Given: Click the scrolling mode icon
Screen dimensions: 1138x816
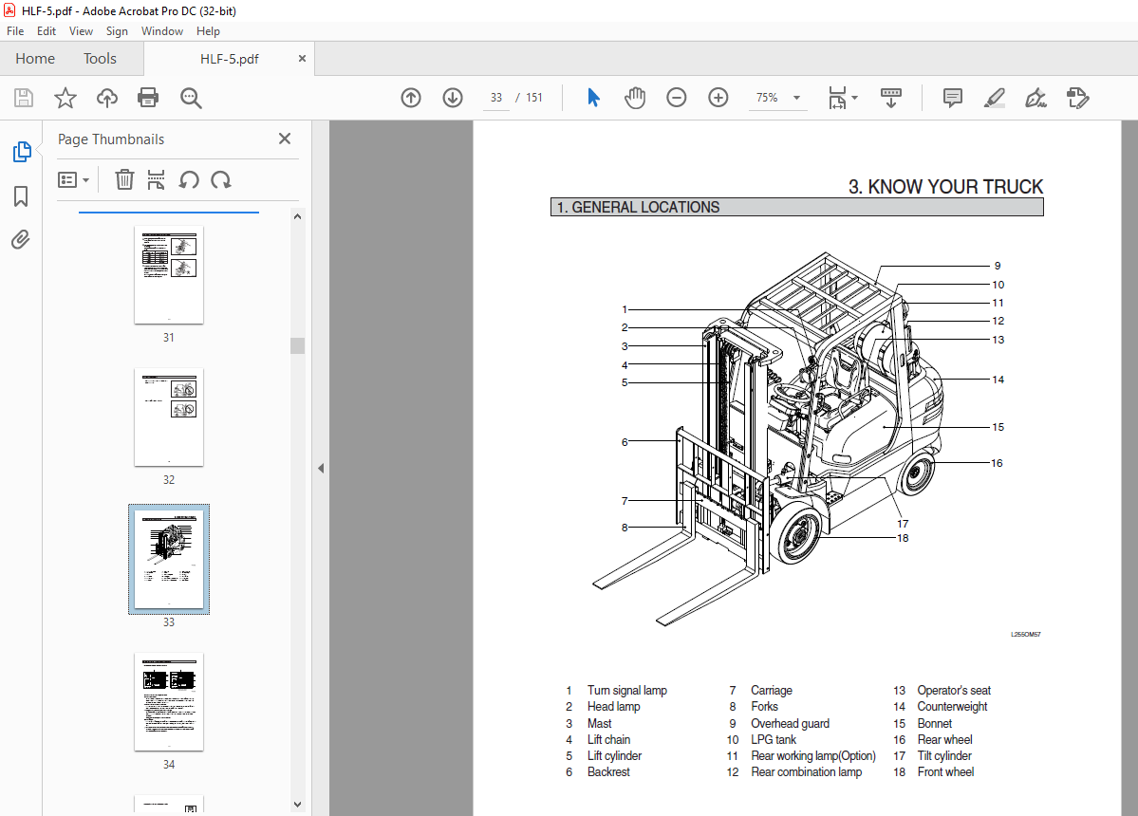Looking at the screenshot, I should [891, 97].
